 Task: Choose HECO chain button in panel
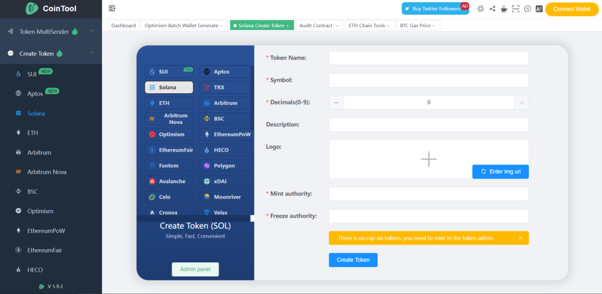(225, 150)
